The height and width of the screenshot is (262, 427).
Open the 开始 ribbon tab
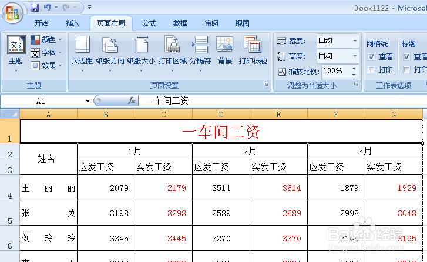click(41, 23)
